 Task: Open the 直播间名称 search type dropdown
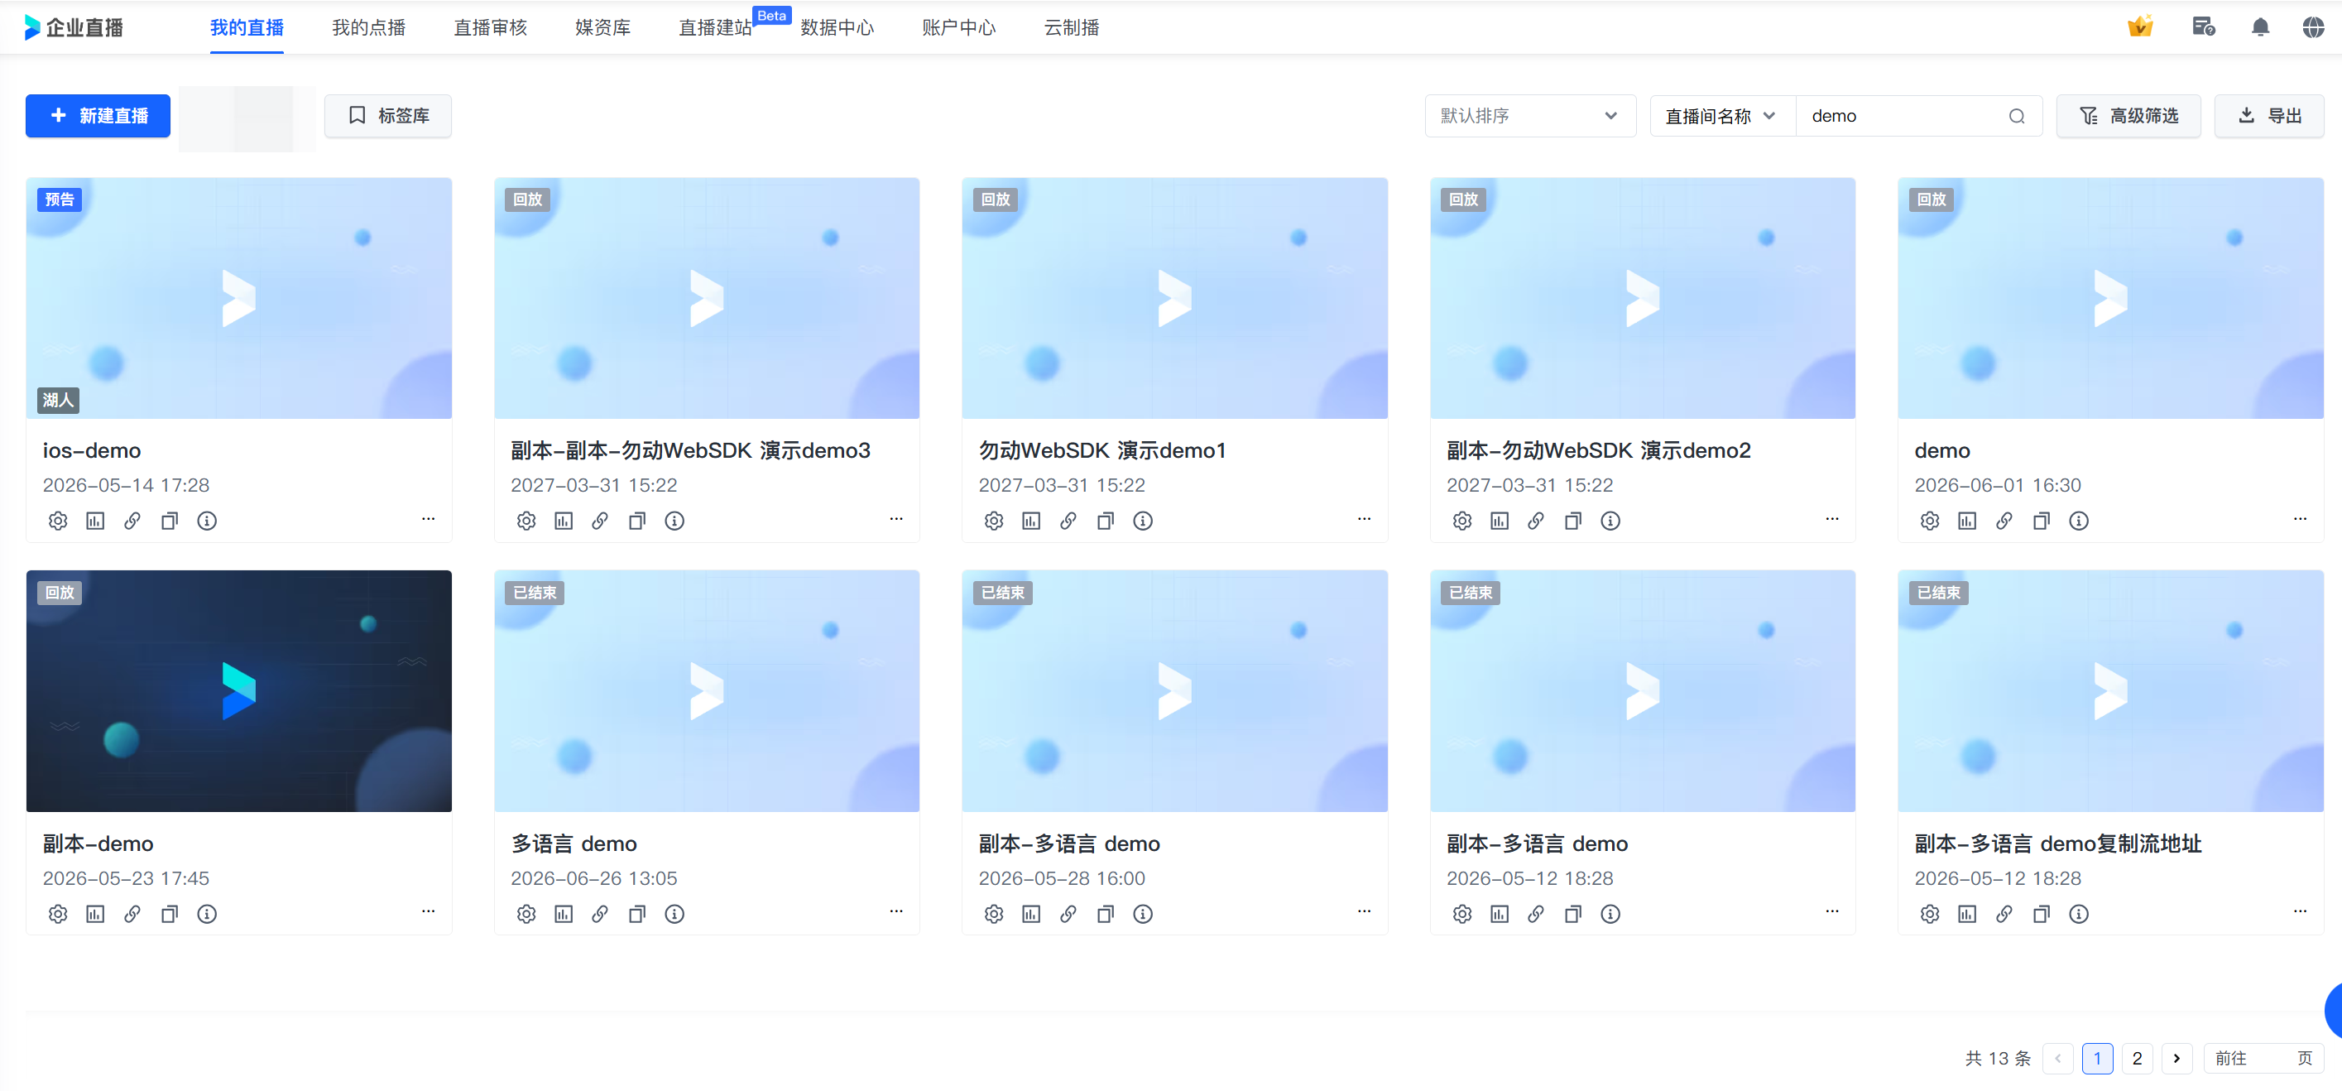pyautogui.click(x=1722, y=117)
